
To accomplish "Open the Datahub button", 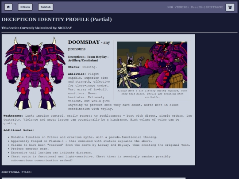I will point(46,7).
